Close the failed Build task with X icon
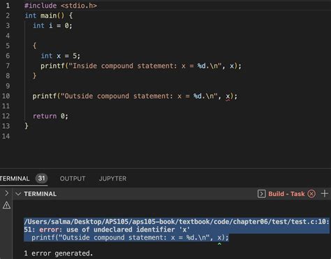This screenshot has width=331, height=259. (x=311, y=194)
